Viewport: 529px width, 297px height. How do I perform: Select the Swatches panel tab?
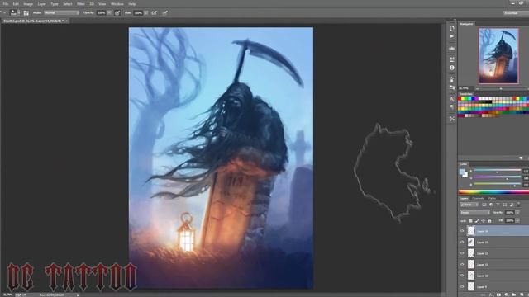click(x=466, y=94)
